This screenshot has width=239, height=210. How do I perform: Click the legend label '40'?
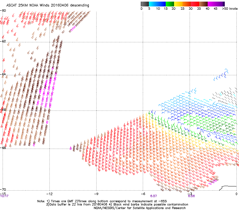point(207,9)
